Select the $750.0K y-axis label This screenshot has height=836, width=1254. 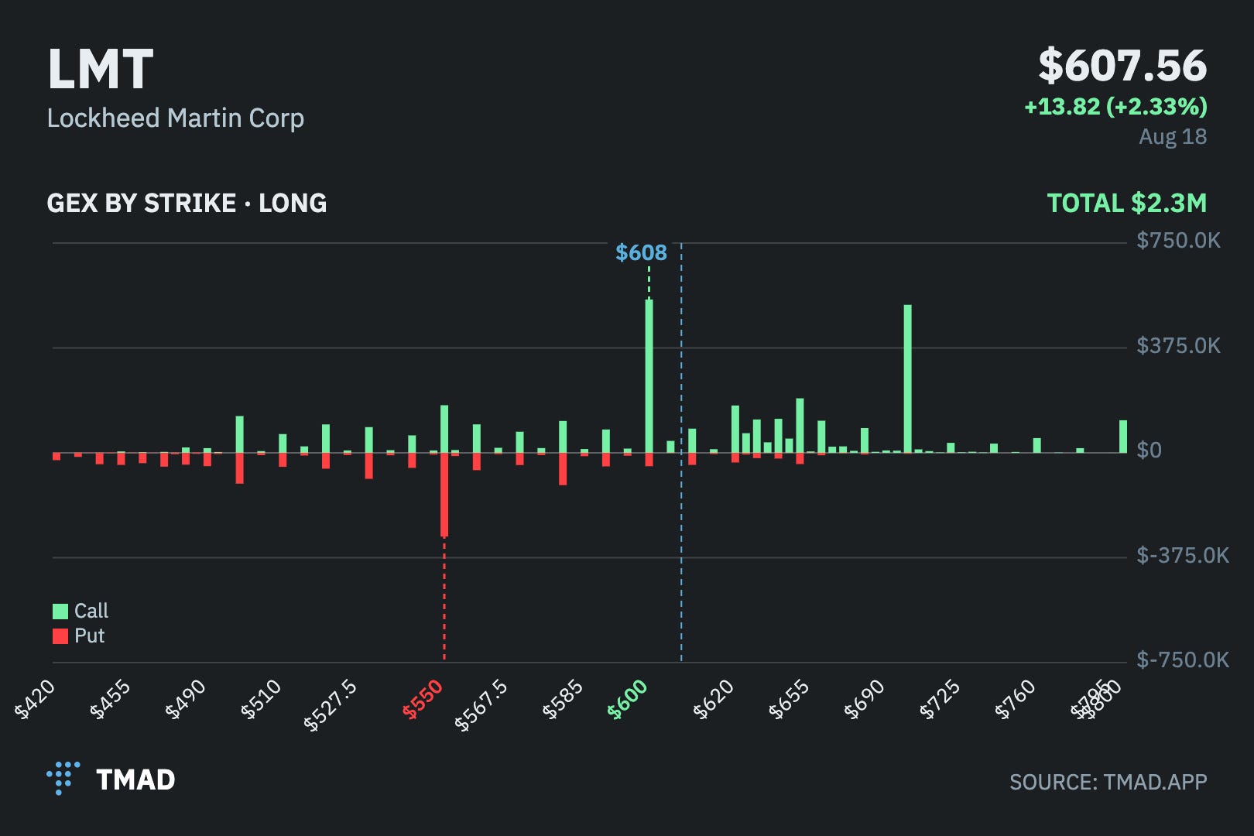click(x=1178, y=241)
